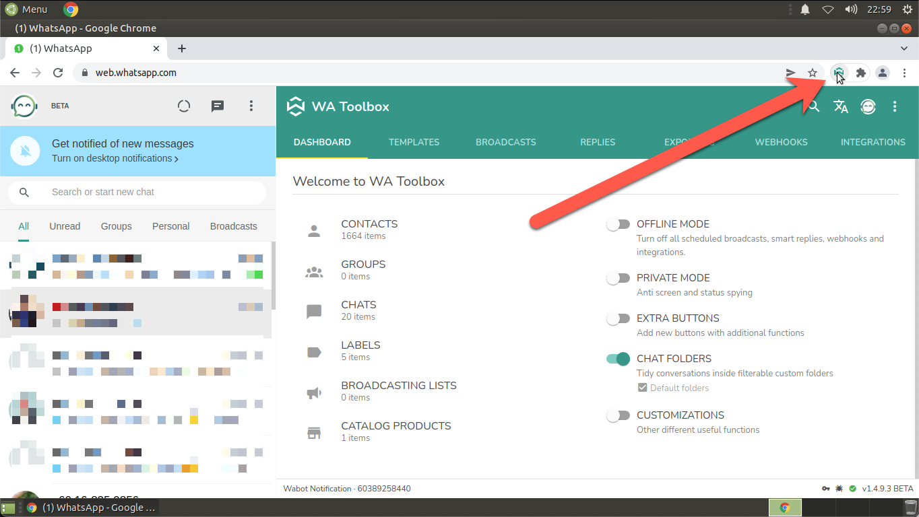Screen dimensions: 919x517
Task: Open the trash icon in bottom panel
Action: pyautogui.click(x=910, y=508)
